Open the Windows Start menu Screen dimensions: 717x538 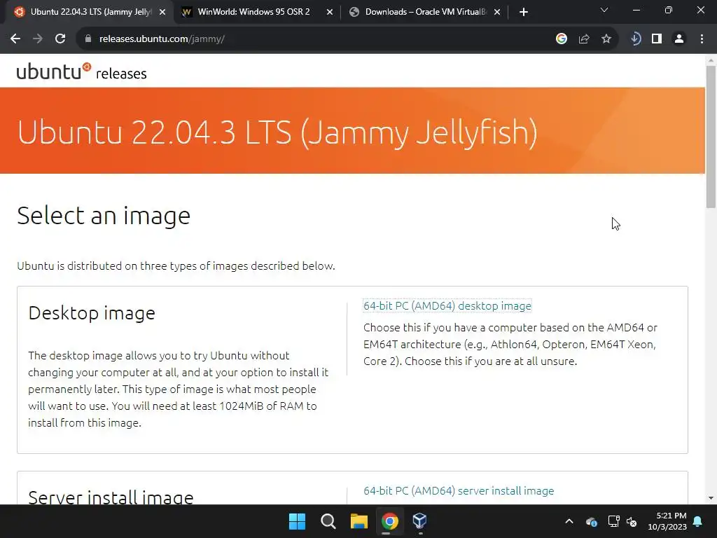[x=297, y=521]
